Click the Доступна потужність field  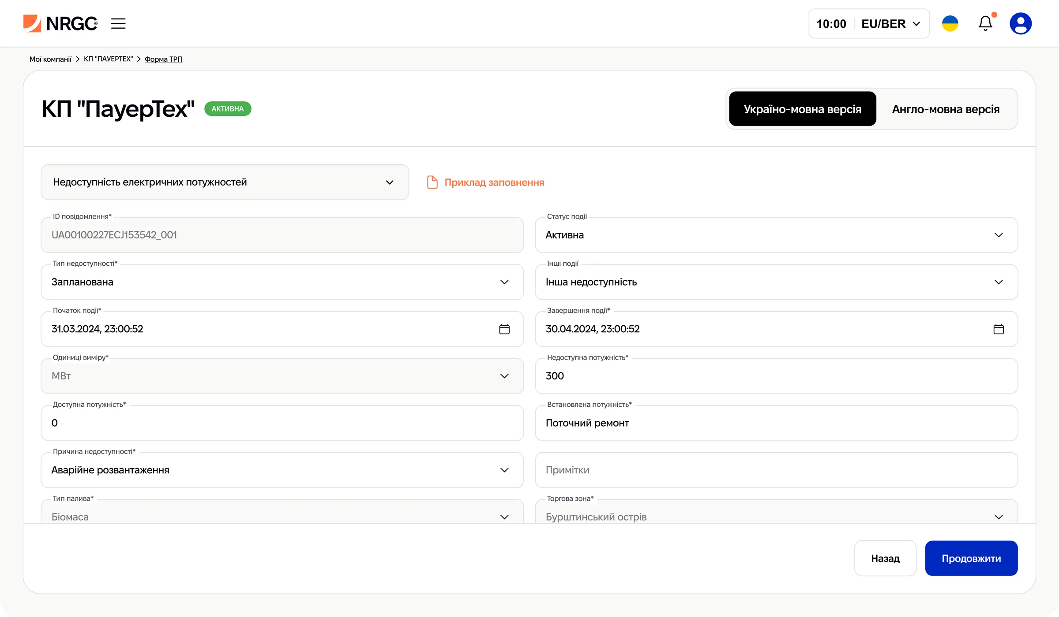pyautogui.click(x=282, y=423)
